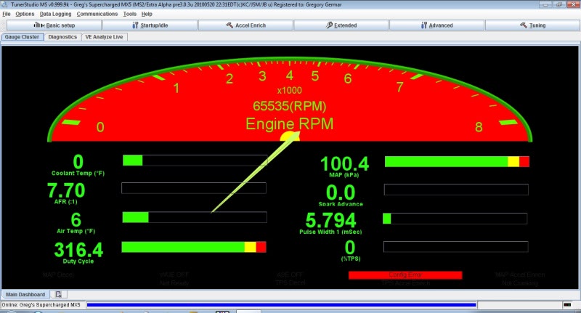The image size is (581, 313).
Task: Click the AFR value 7.70
Action: tap(66, 190)
